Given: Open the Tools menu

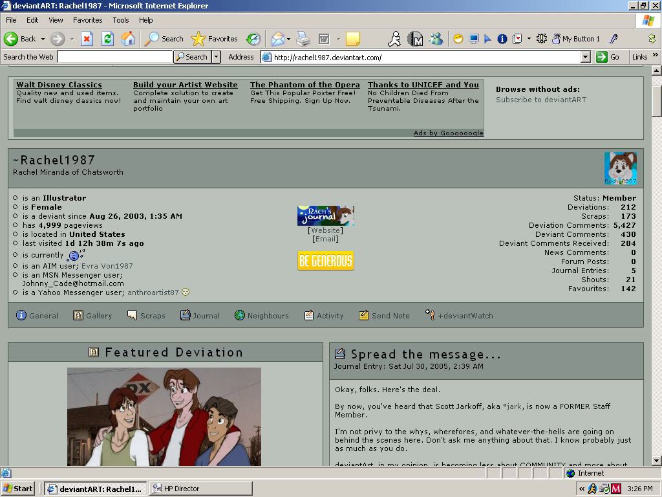Looking at the screenshot, I should 121,20.
